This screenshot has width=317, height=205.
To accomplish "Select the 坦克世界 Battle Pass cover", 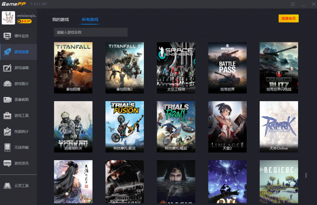I will tap(228, 68).
